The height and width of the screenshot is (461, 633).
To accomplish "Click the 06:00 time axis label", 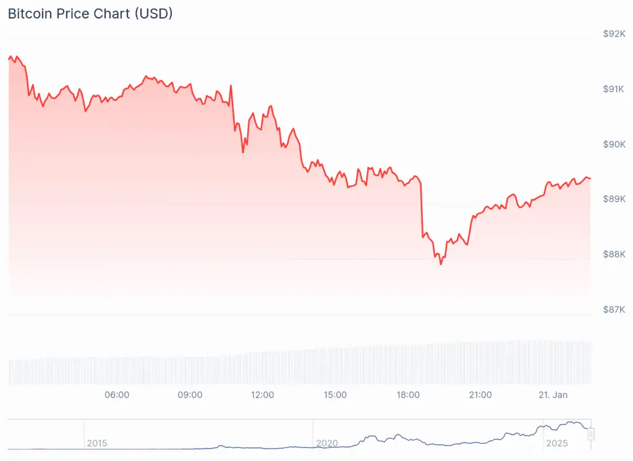I will click(117, 395).
